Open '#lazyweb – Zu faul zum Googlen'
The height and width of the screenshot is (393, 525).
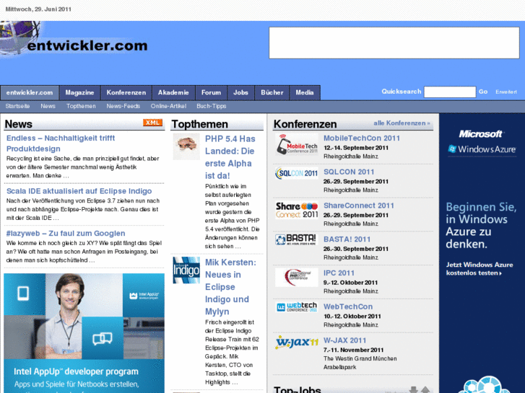66,233
